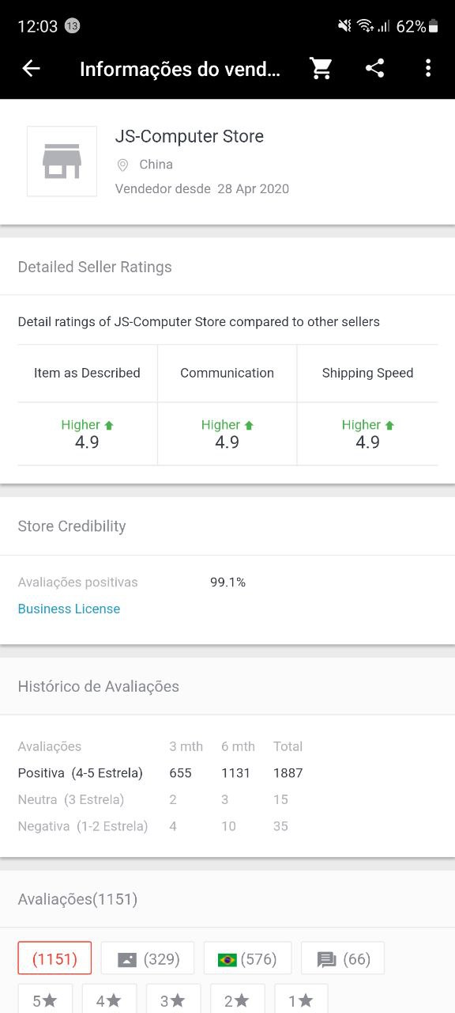Open the shopping cart
Image resolution: width=455 pixels, height=1013 pixels.
pyautogui.click(x=321, y=69)
